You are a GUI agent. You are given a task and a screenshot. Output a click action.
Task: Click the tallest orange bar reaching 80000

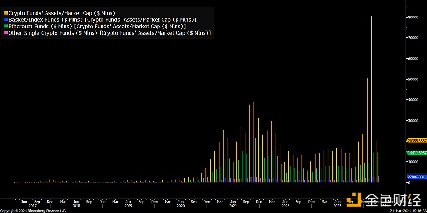tap(371, 99)
